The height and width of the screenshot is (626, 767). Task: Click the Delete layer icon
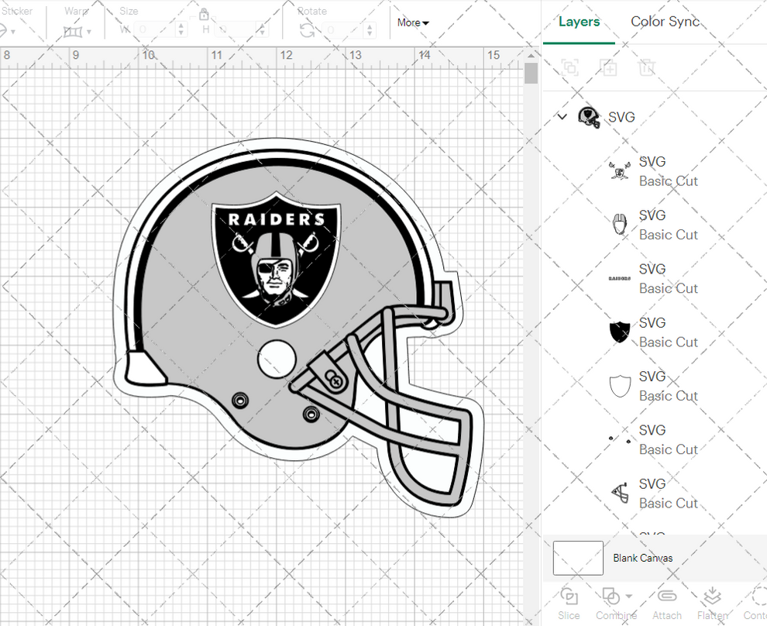[648, 67]
